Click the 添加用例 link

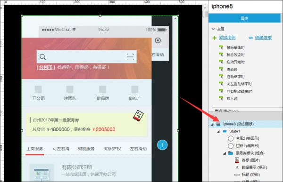[227, 38]
